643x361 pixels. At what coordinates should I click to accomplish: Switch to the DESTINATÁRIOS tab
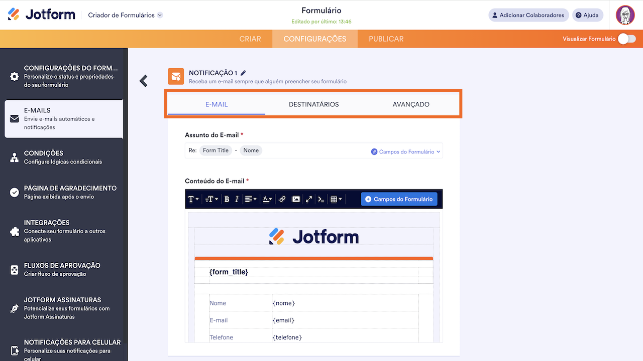click(314, 104)
